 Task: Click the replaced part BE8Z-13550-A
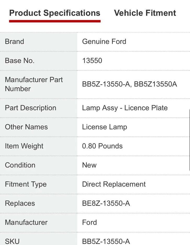pos(106,203)
